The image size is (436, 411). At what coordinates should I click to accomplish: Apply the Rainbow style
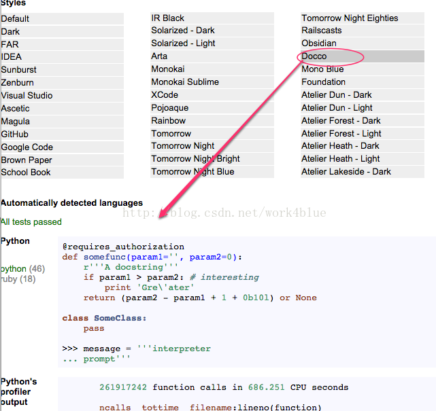[x=212, y=120]
